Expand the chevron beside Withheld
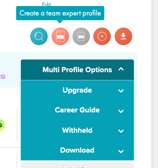This screenshot has height=168, width=158. pos(121,131)
